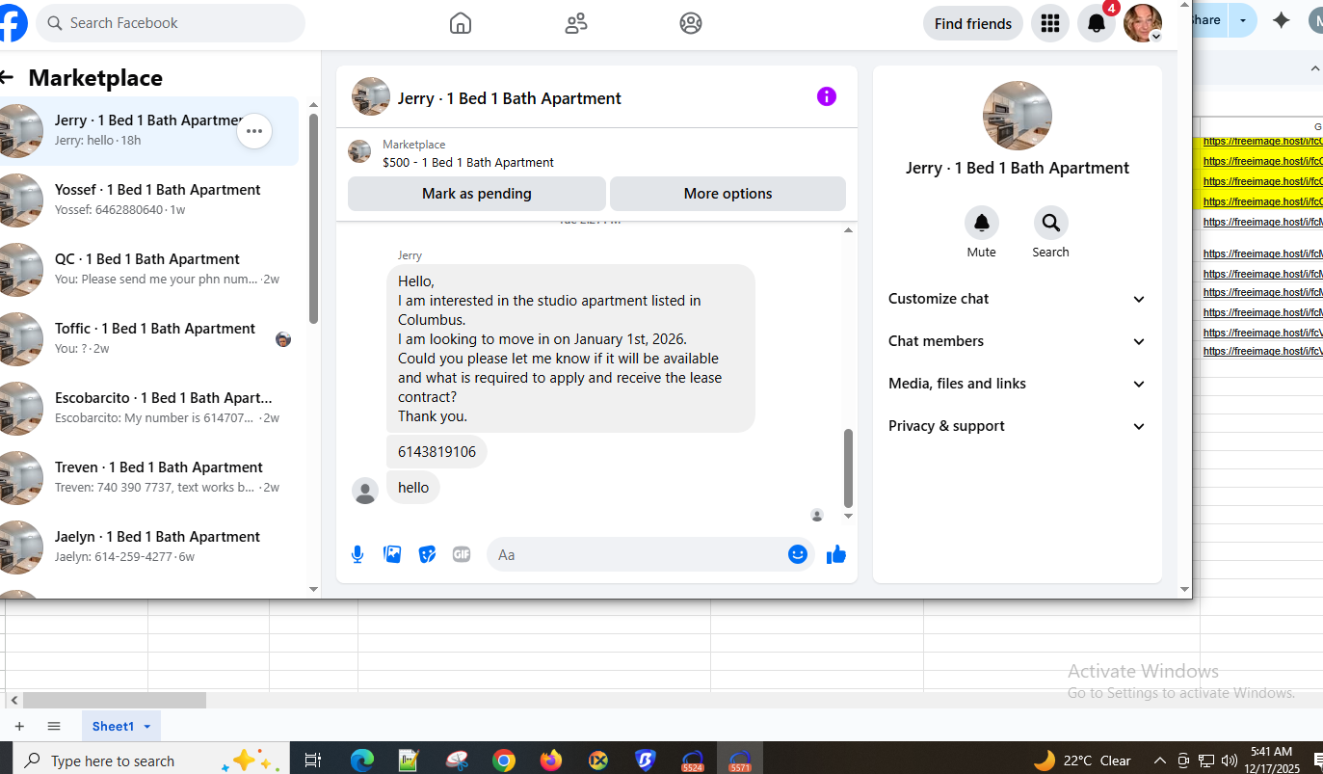Open the Friends icon in top bar
Image resolution: width=1323 pixels, height=774 pixels.
(576, 23)
